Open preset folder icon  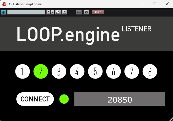click(58, 12)
